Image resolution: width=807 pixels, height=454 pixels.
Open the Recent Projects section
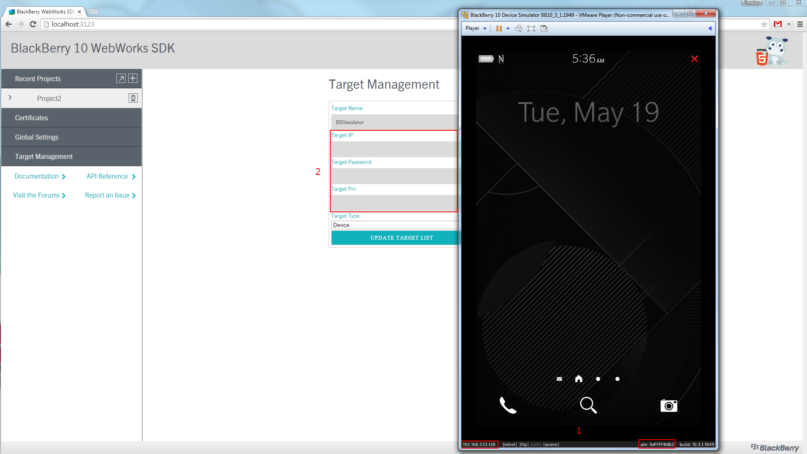[38, 79]
